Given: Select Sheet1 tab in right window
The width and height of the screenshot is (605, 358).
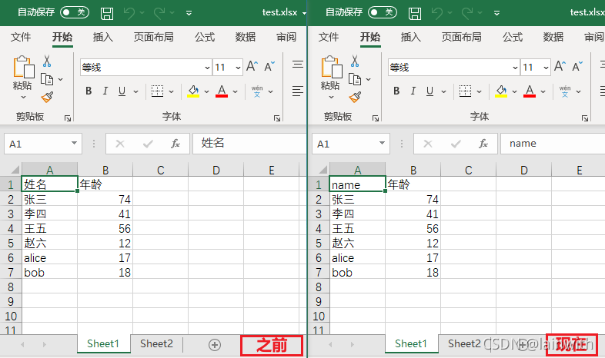Looking at the screenshot, I should (411, 343).
